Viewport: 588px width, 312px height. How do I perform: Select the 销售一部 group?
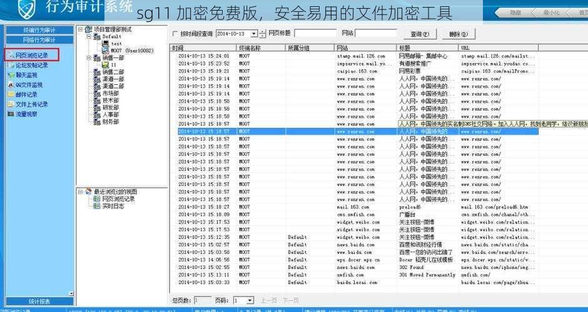(x=113, y=58)
